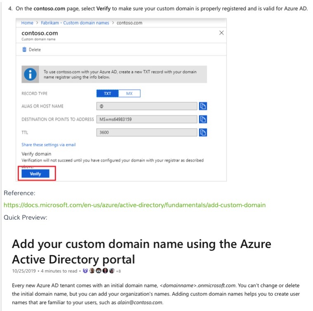Viewport: 313px width, 311px height.
Task: Click the Destination or Points to Address field
Action: coord(147,120)
